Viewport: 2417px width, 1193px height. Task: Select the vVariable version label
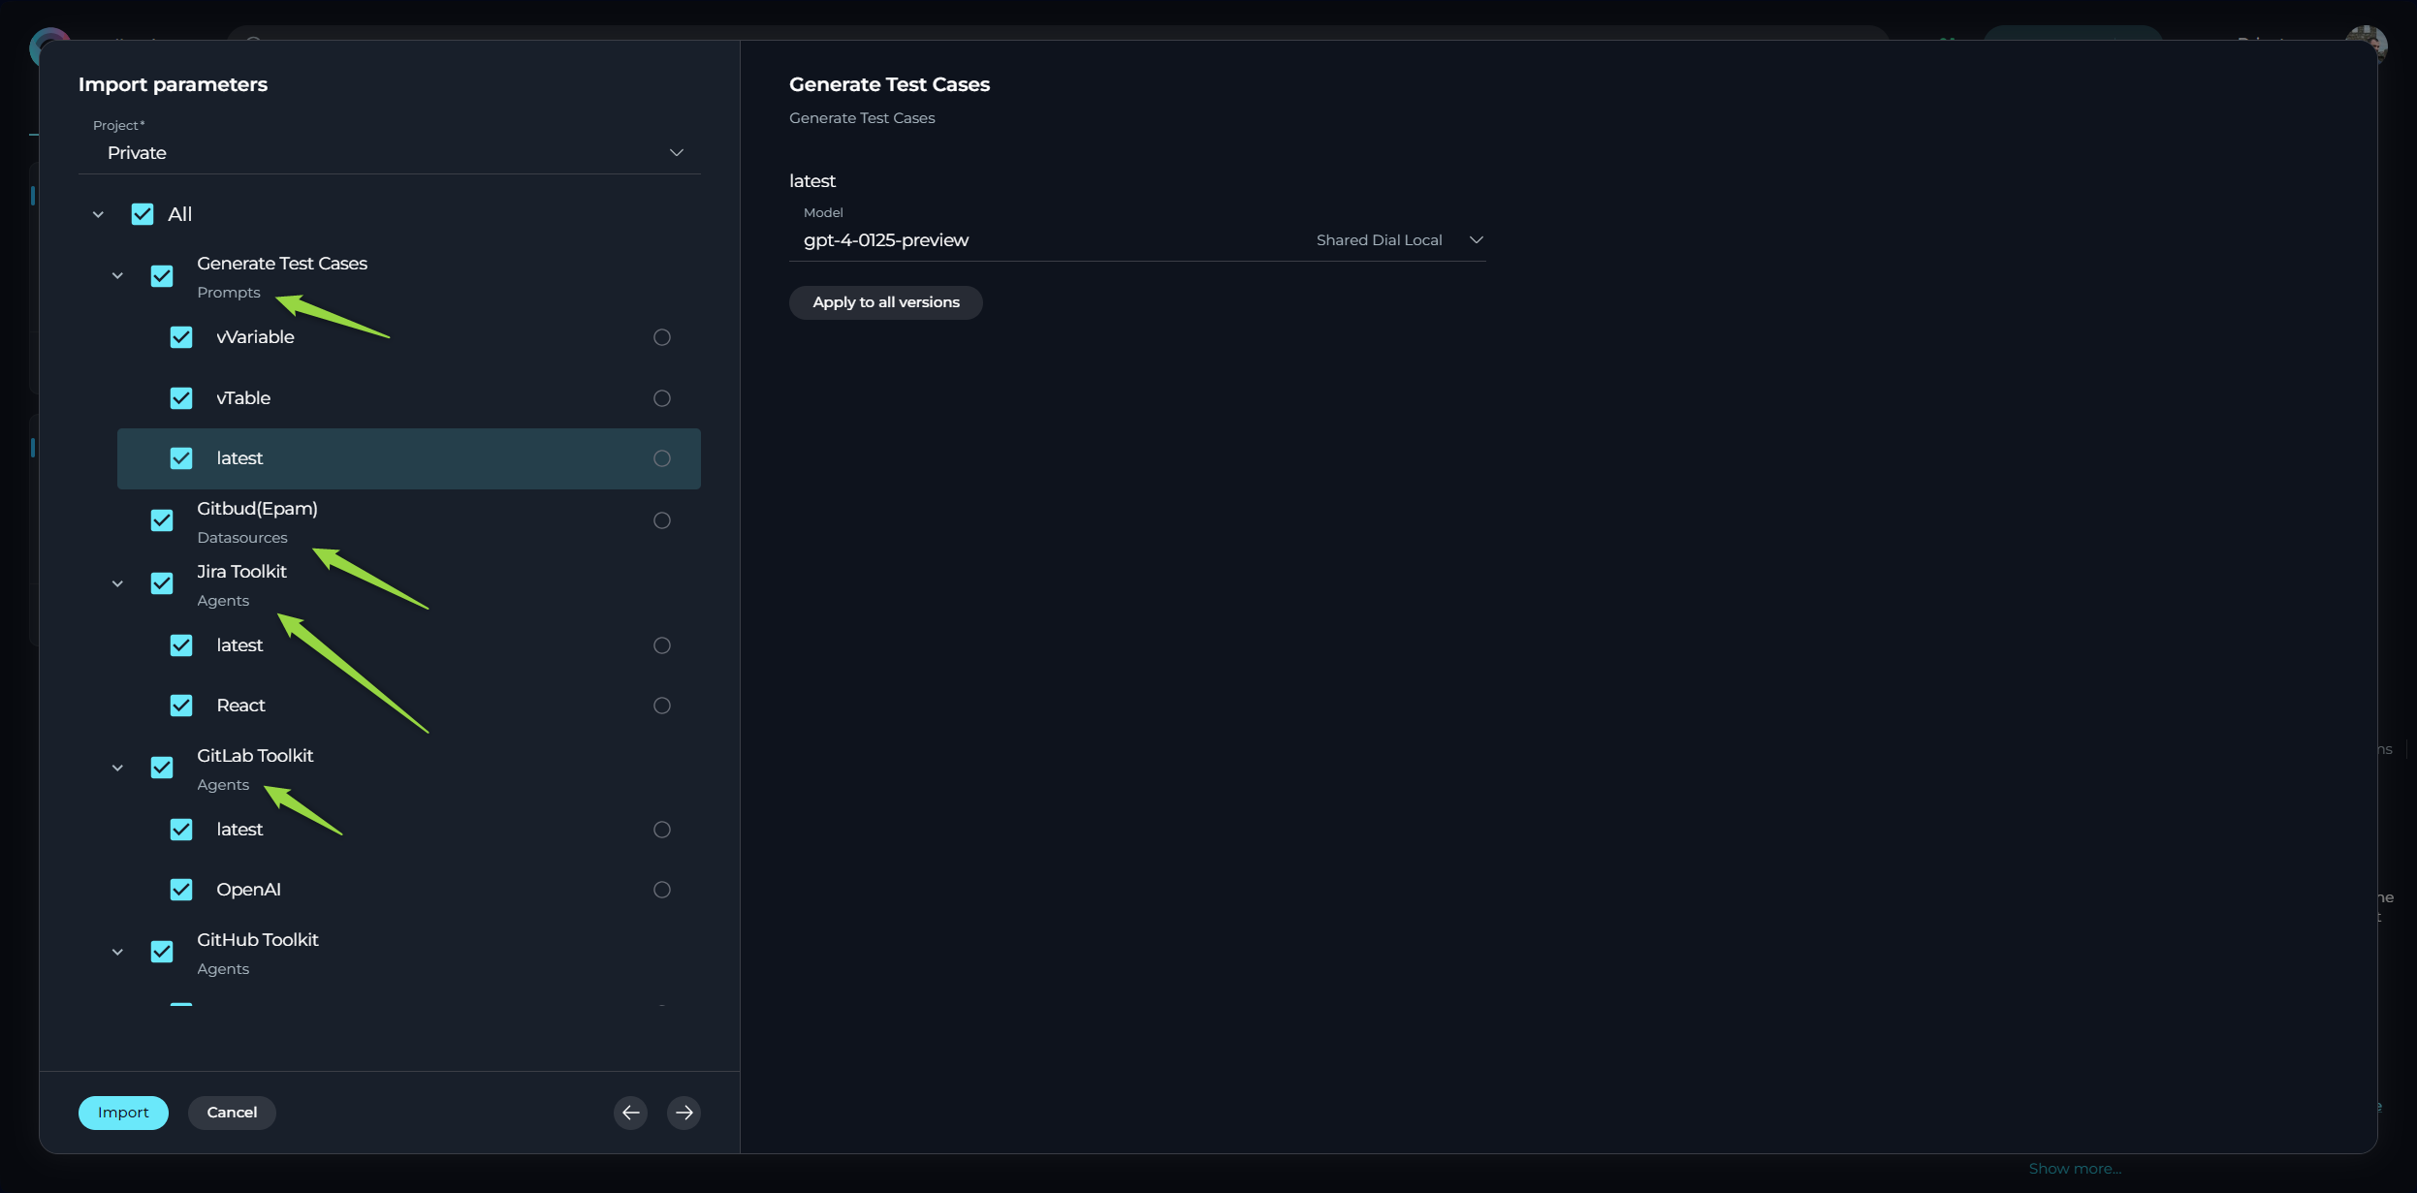[x=255, y=337]
